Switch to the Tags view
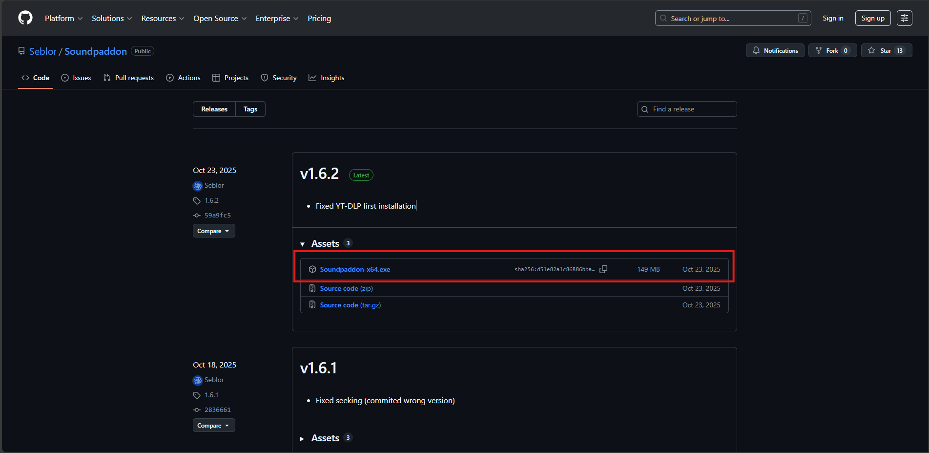Image resolution: width=929 pixels, height=453 pixels. pyautogui.click(x=250, y=109)
